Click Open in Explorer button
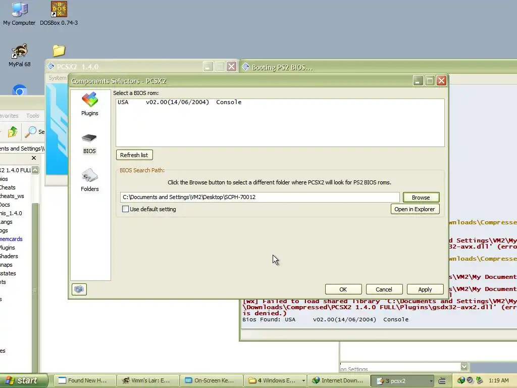 [415, 209]
